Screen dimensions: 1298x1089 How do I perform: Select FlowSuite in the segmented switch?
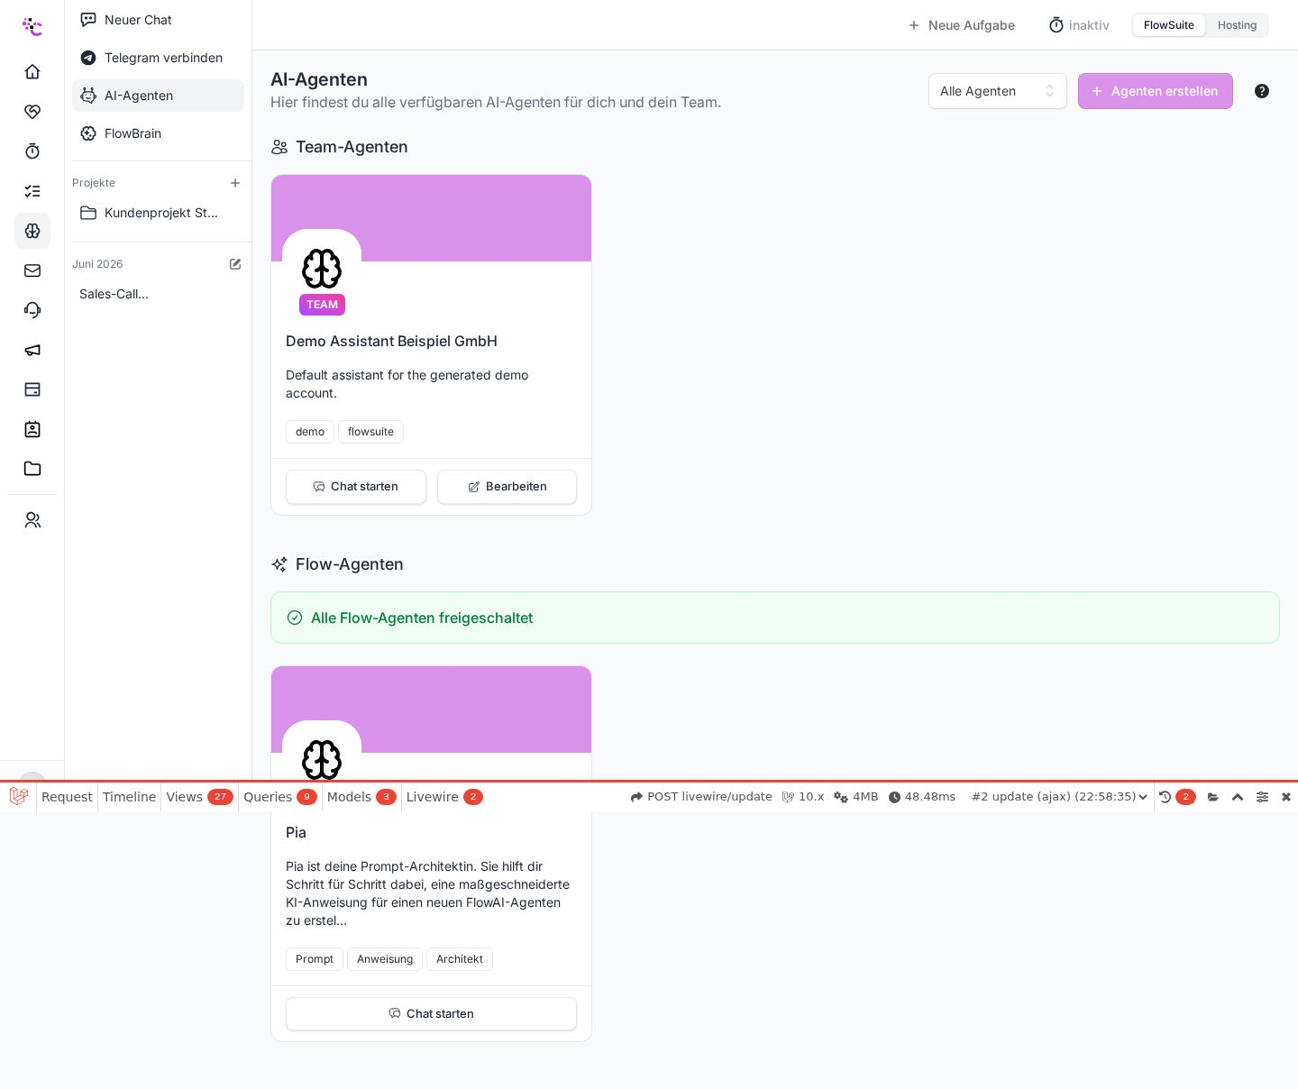tap(1169, 25)
